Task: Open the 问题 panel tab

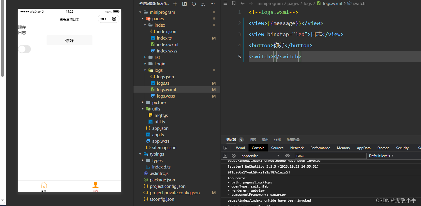Action: click(253, 140)
